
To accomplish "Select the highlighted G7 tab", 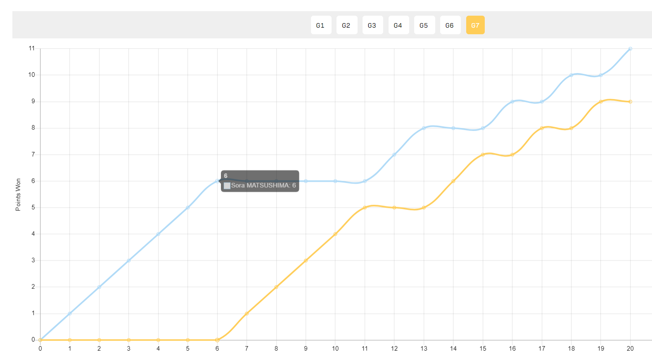I will (x=475, y=25).
